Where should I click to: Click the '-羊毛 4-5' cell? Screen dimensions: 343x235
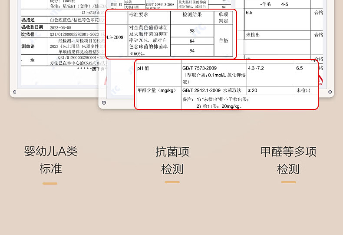pyautogui.click(x=274, y=4)
